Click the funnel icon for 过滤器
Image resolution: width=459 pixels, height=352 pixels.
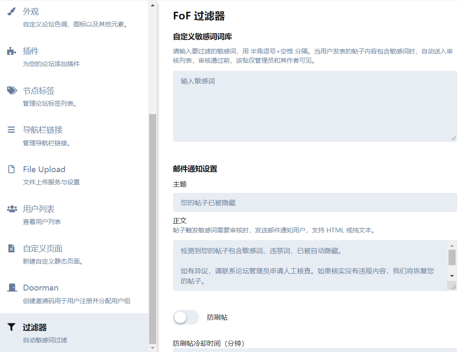pos(11,327)
